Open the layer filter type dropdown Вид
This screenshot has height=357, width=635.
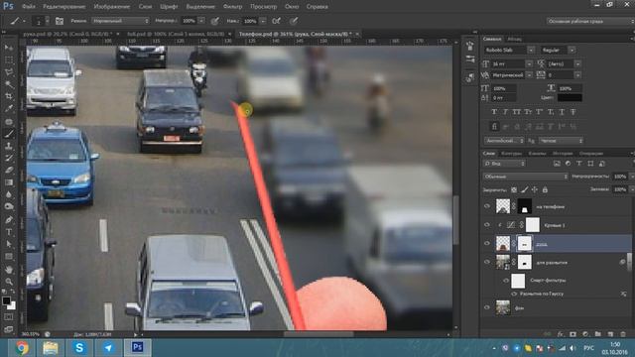coord(504,164)
